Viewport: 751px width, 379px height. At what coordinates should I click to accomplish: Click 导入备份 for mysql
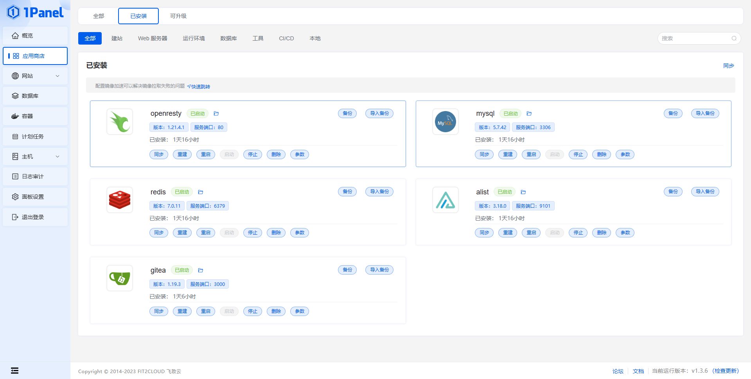(705, 113)
